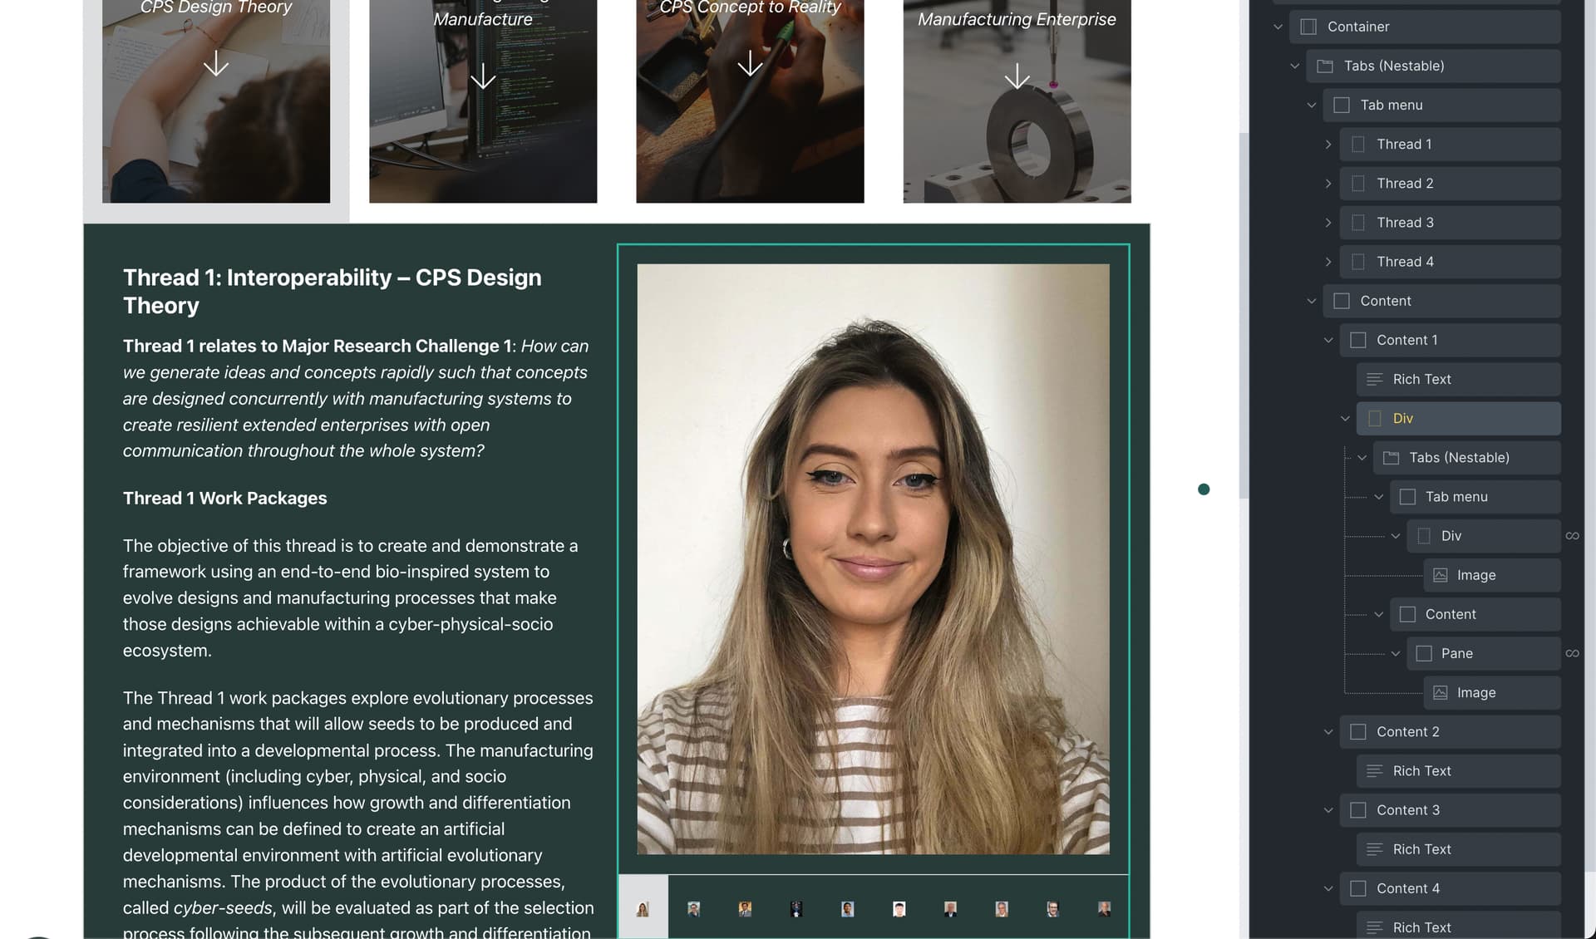This screenshot has width=1596, height=939.
Task: Select the third portrait thumbnail tab
Action: click(x=745, y=908)
